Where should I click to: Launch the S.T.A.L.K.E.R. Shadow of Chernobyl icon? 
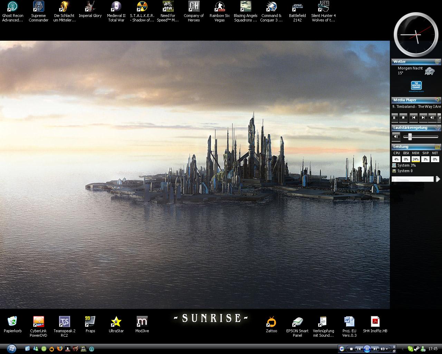(142, 11)
